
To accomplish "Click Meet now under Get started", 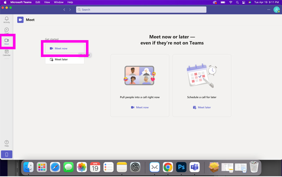I will coord(65,49).
